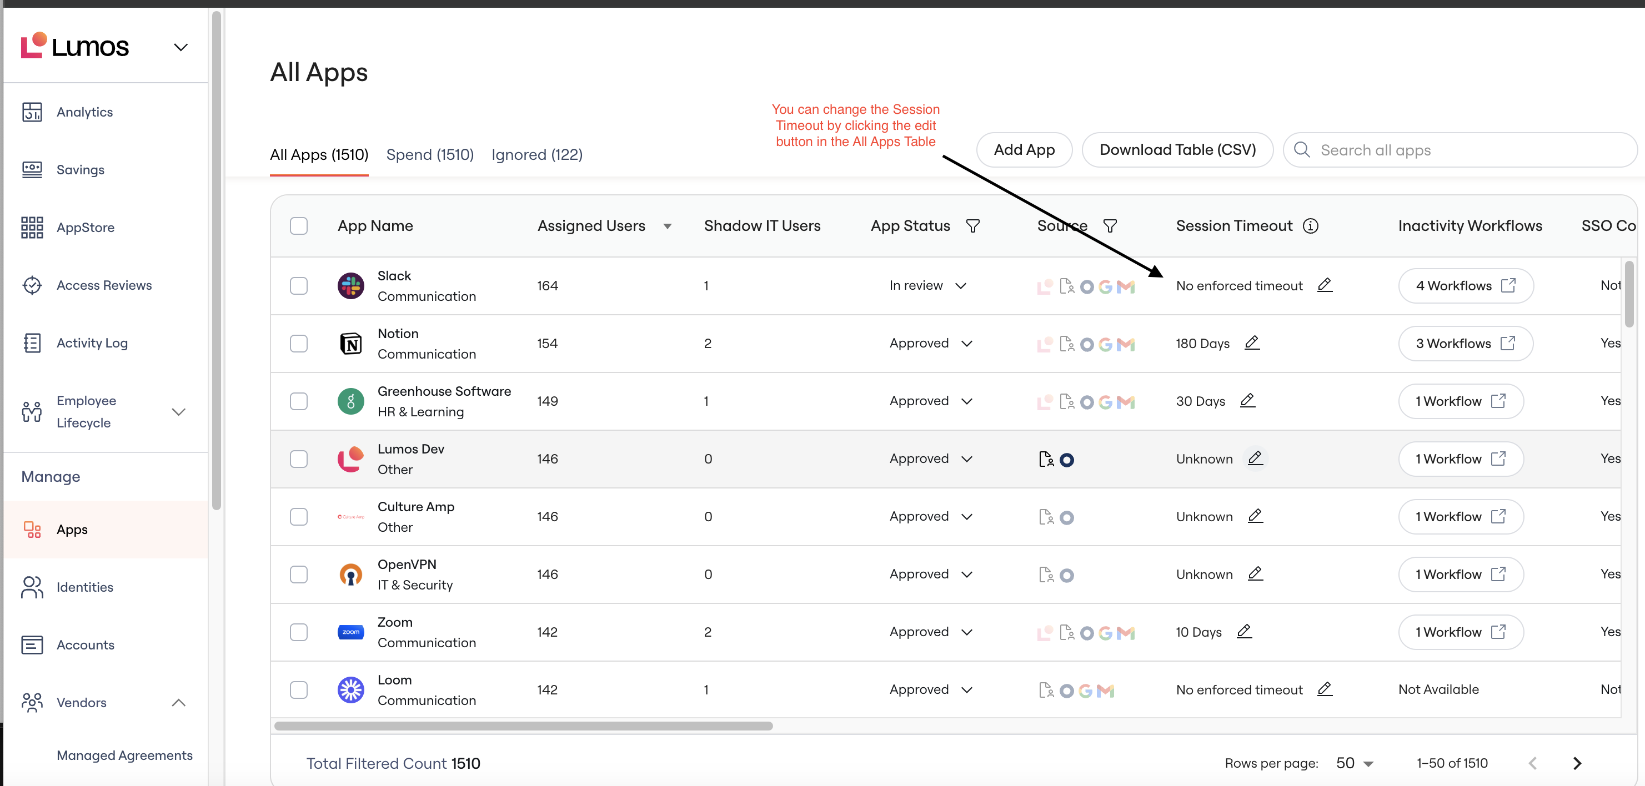
Task: Focus the Search all apps field
Action: click(1460, 150)
